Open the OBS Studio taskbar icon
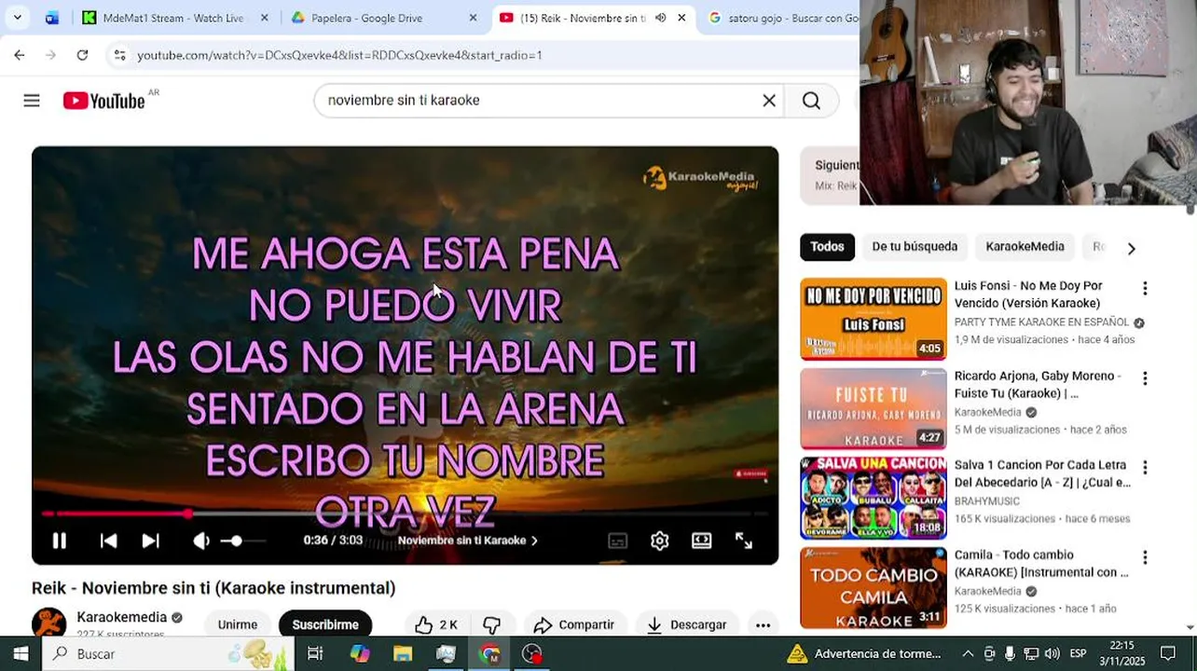The image size is (1197, 671). click(x=532, y=653)
